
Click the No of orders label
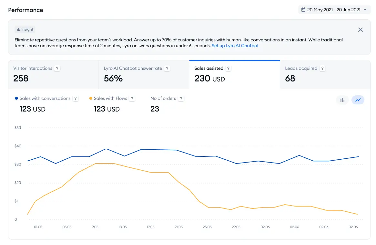(163, 98)
